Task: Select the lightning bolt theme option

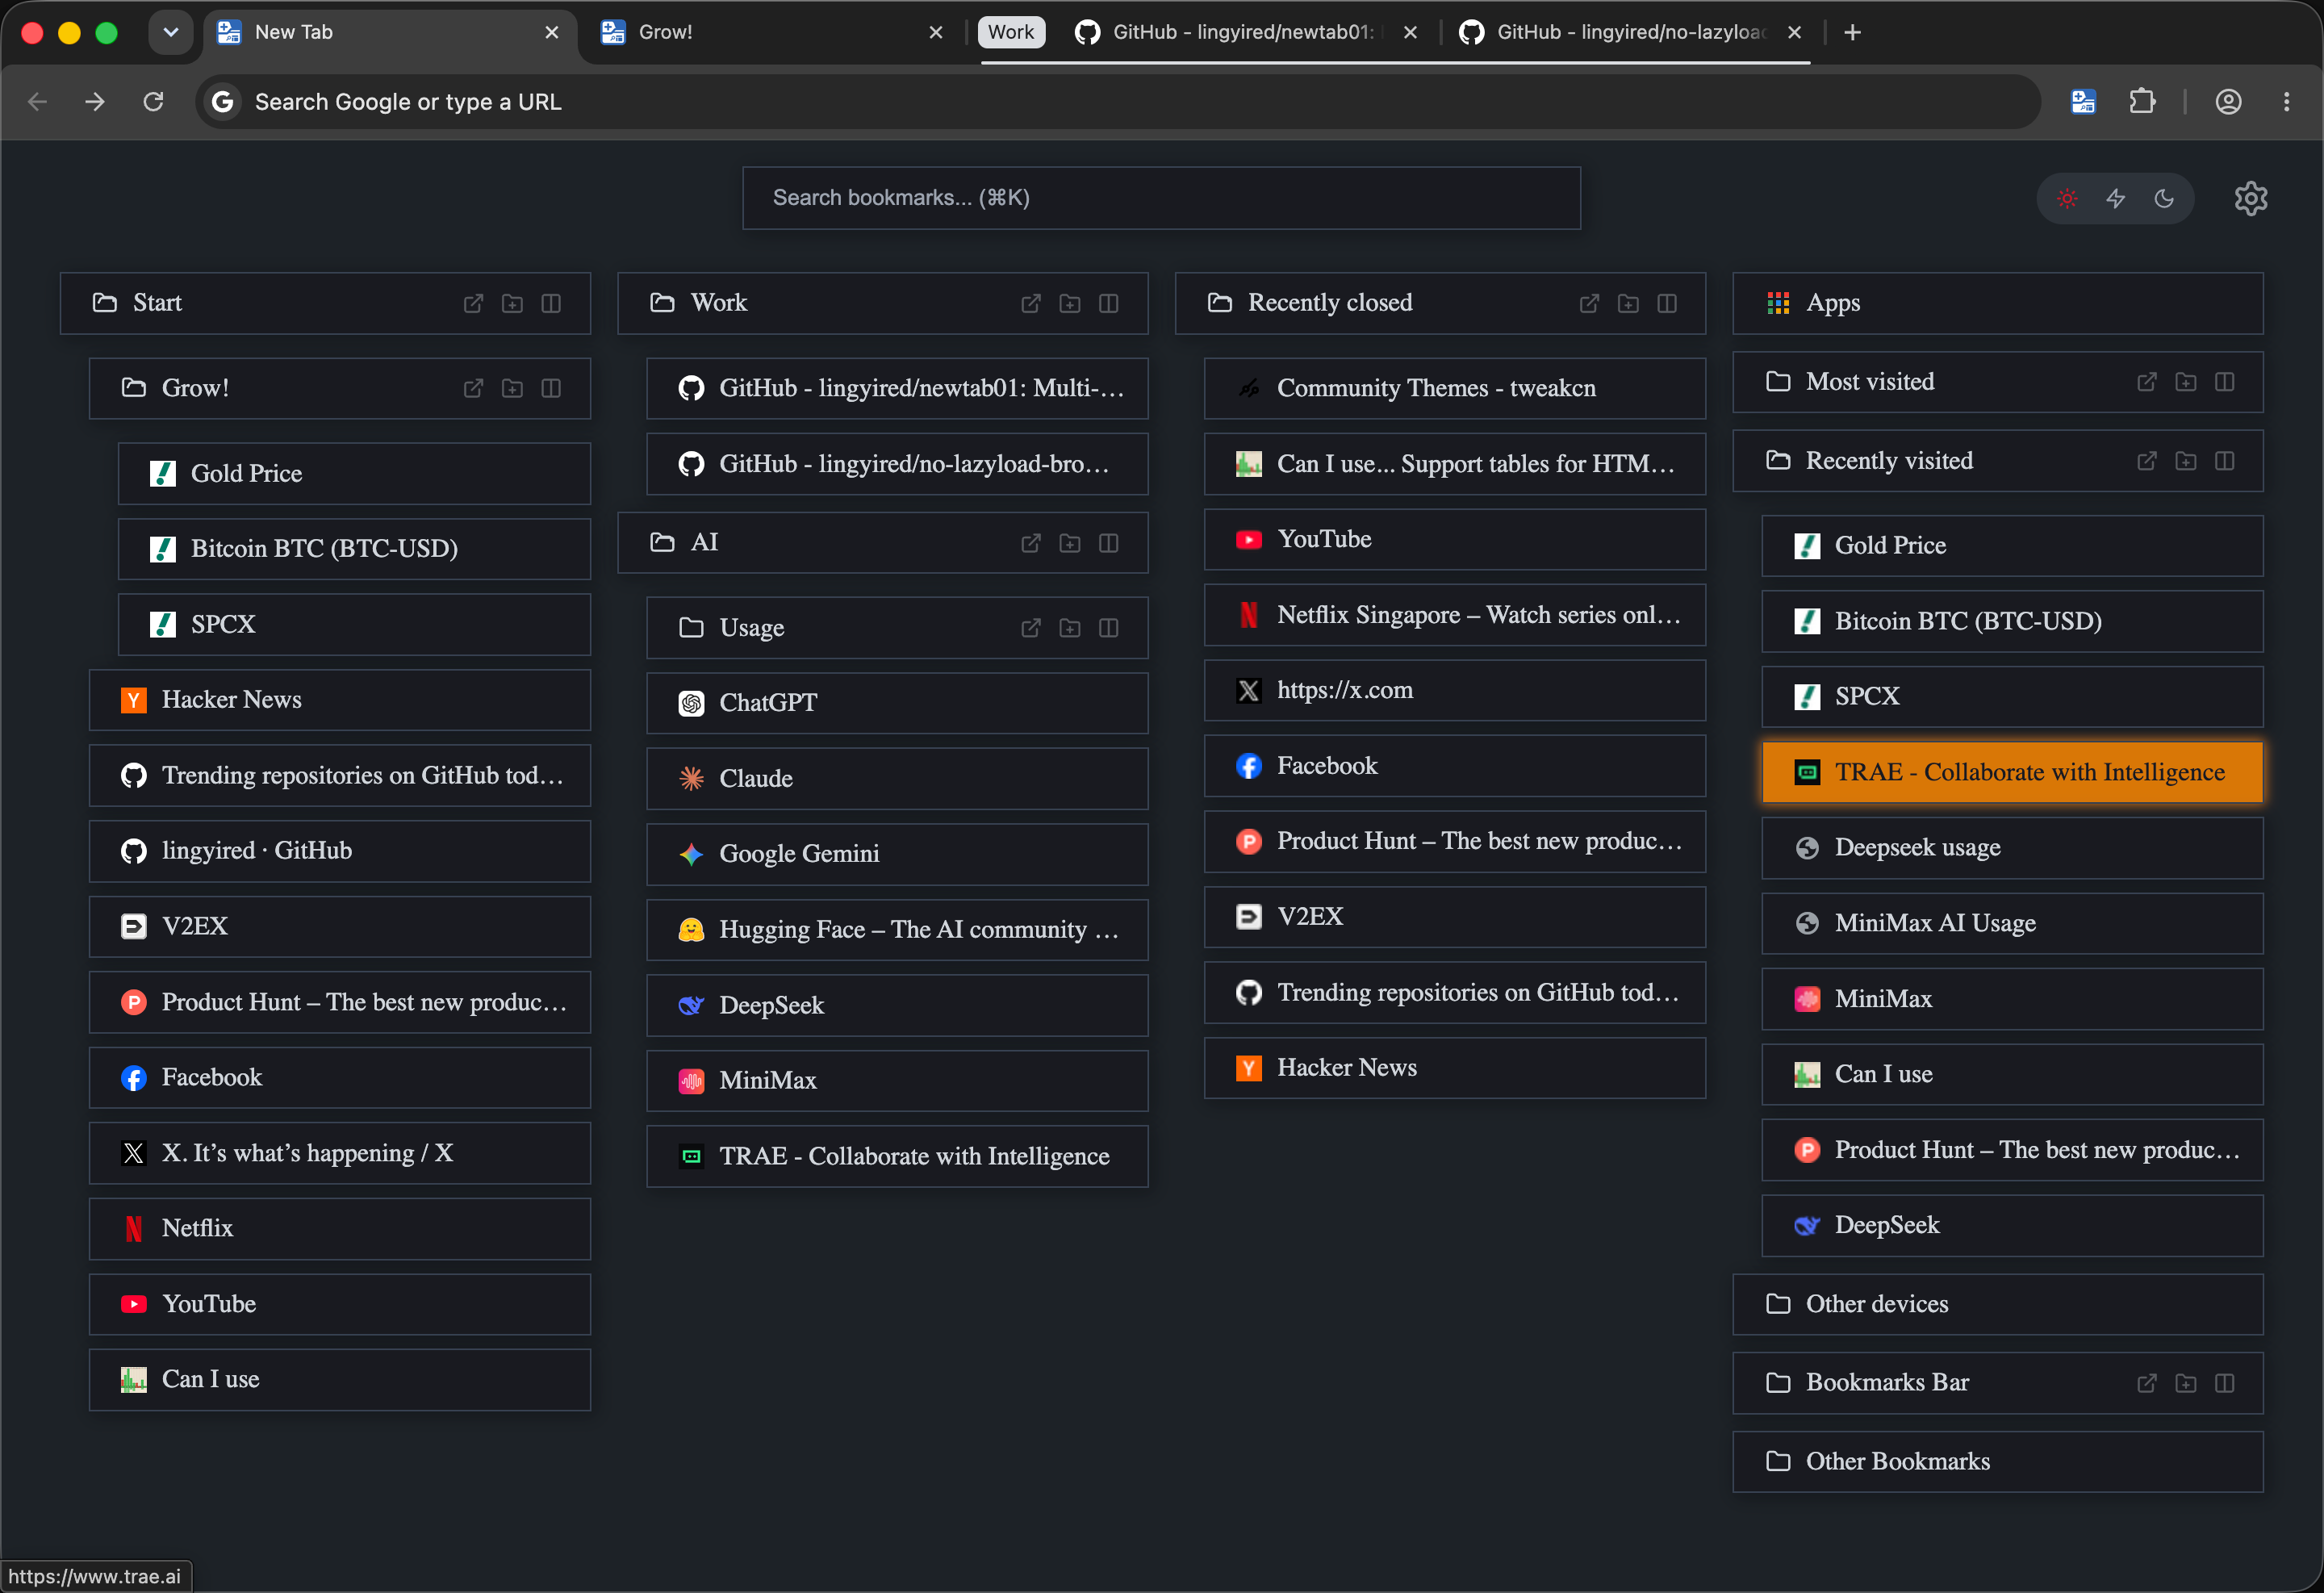Action: [2116, 198]
